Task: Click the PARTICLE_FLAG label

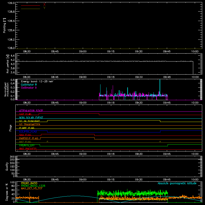Action: [x=29, y=138]
